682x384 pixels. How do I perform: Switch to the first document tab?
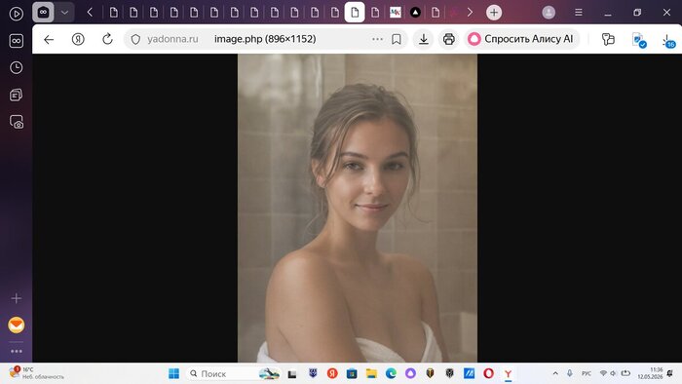(x=114, y=13)
